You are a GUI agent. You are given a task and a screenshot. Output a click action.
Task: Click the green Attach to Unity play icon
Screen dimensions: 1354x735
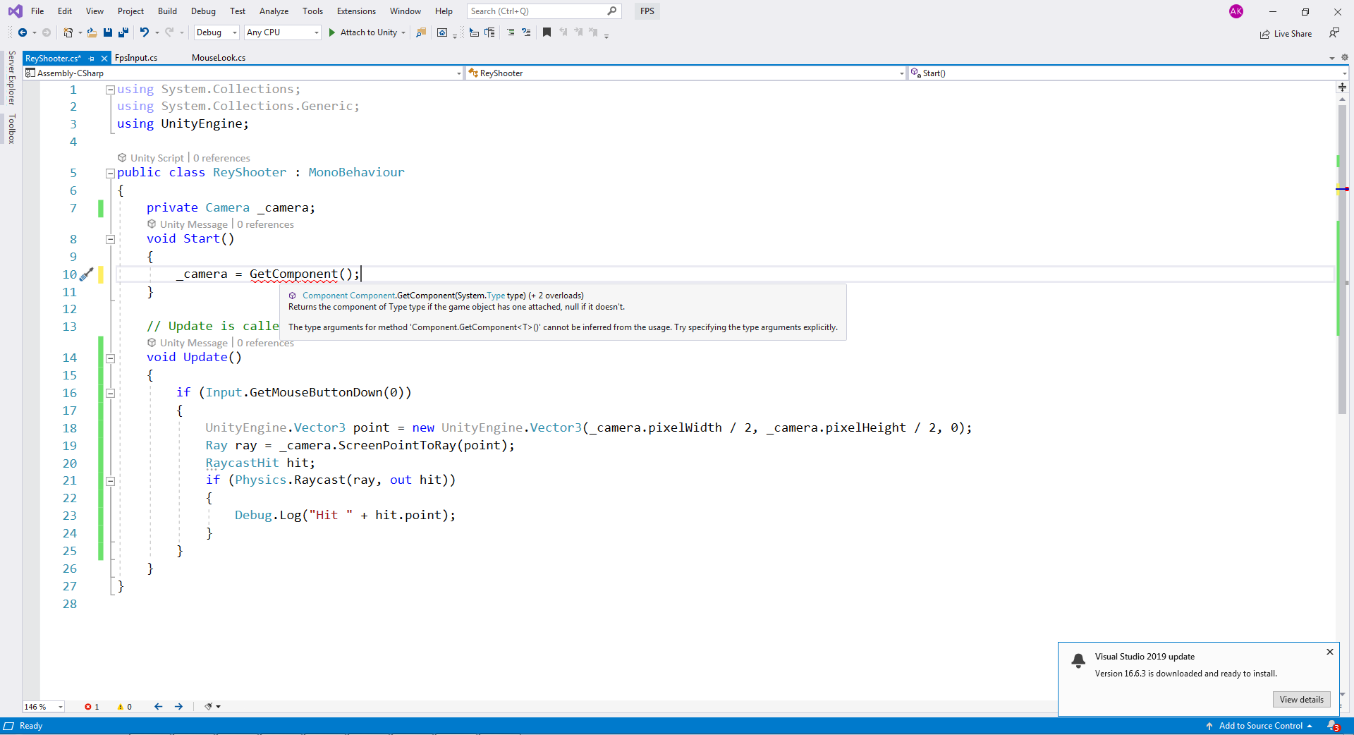click(332, 32)
